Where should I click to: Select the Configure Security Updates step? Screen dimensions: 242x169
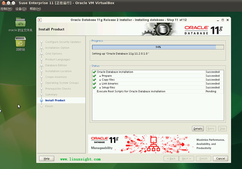tap(63, 42)
